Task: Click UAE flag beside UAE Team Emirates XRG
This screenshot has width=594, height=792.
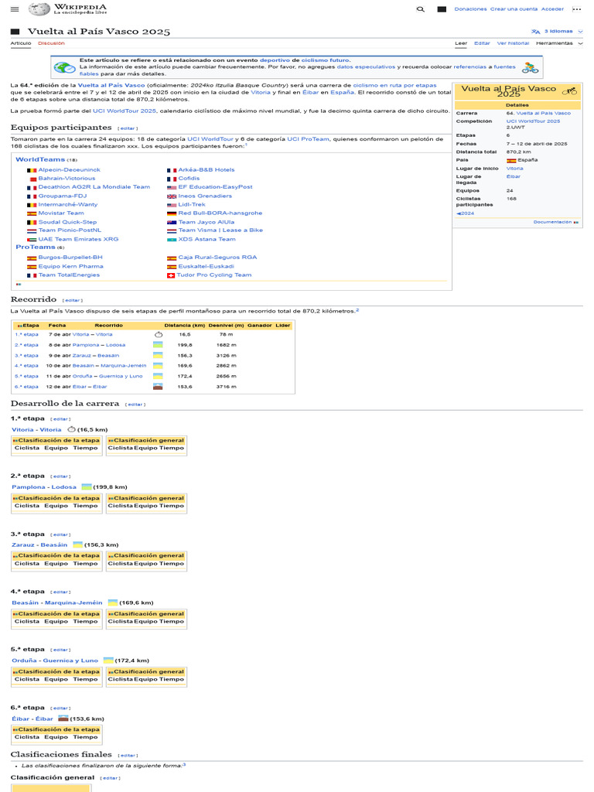Action: (31, 240)
